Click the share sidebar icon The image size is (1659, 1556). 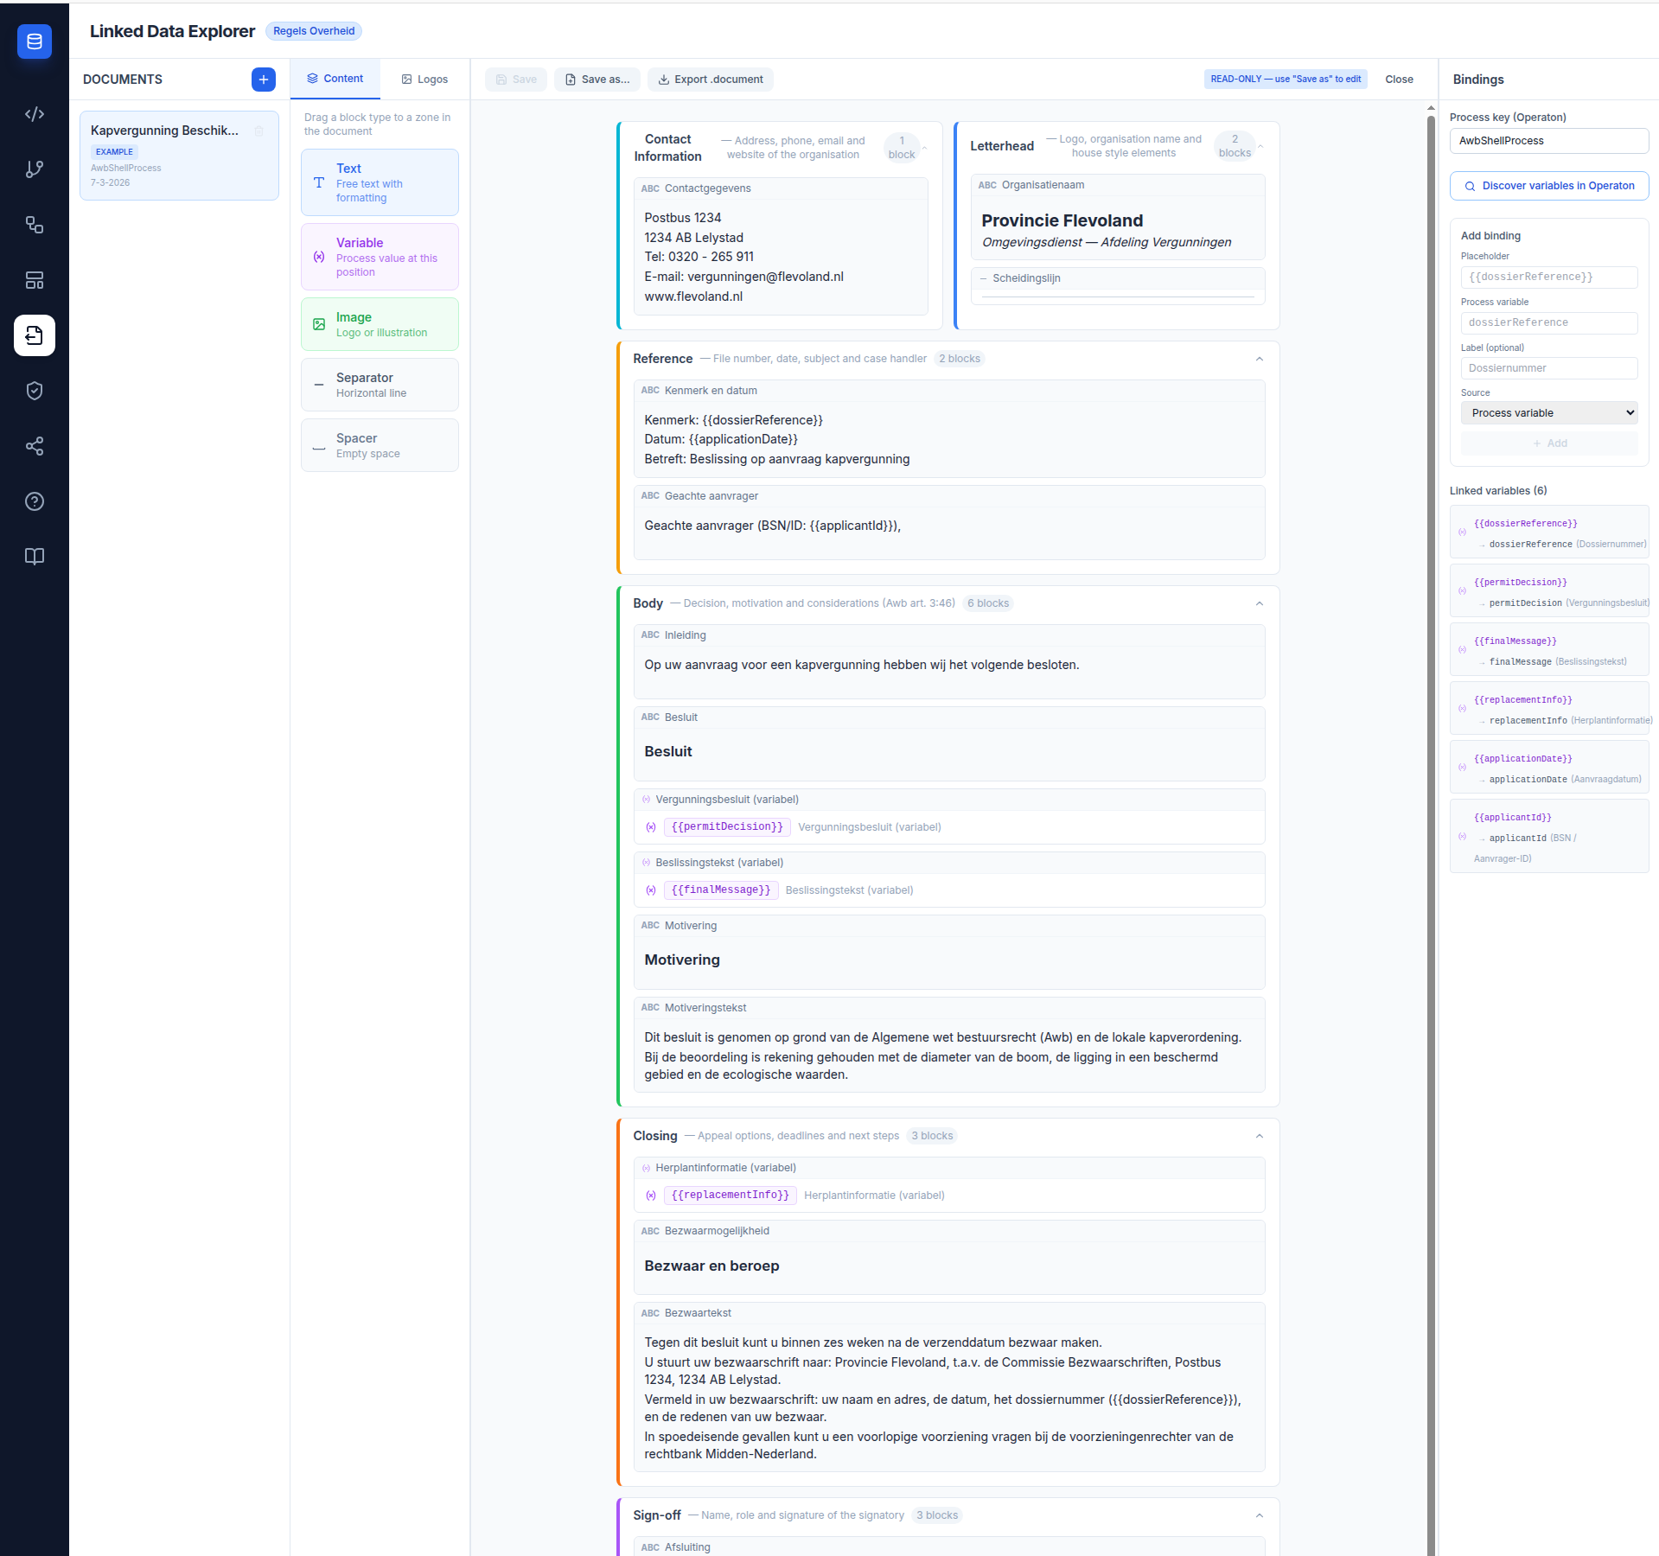(35, 446)
